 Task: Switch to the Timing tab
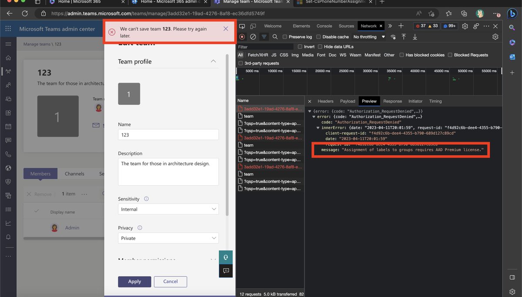(x=435, y=101)
